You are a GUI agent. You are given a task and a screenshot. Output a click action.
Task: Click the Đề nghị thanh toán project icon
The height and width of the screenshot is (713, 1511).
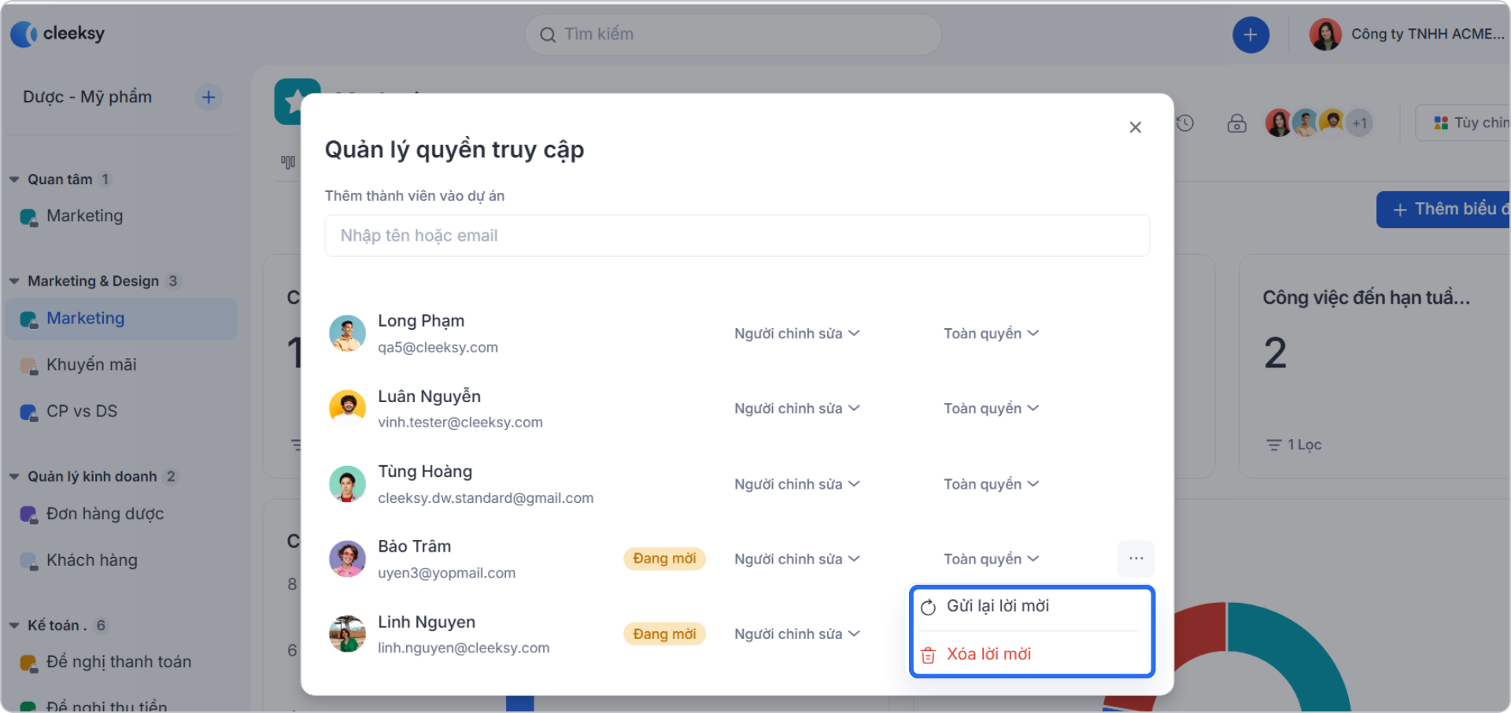pos(29,663)
